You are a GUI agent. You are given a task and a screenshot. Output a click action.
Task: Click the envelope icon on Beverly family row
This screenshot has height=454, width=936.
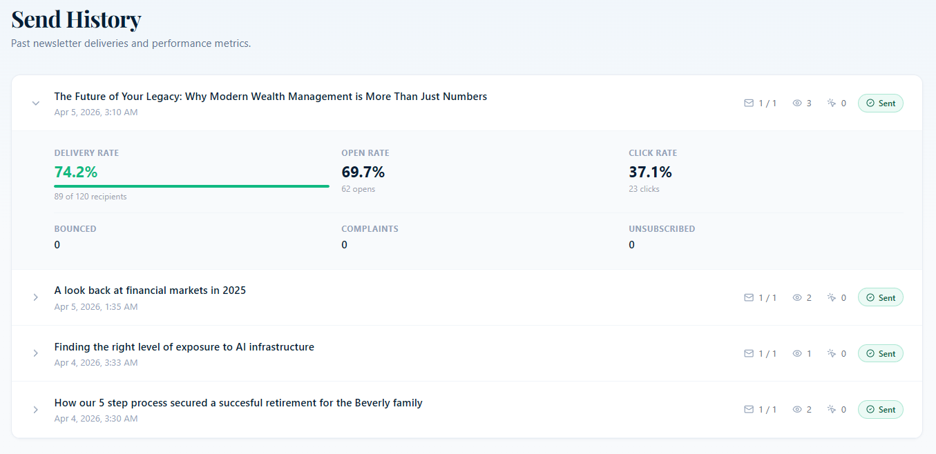(749, 409)
